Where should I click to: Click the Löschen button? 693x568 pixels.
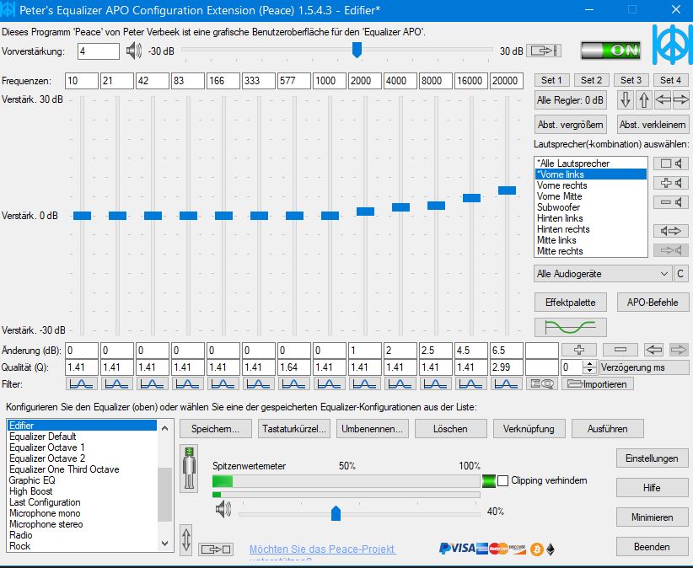(450, 429)
